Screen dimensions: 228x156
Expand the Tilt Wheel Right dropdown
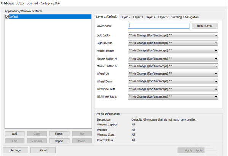[x=173, y=97]
